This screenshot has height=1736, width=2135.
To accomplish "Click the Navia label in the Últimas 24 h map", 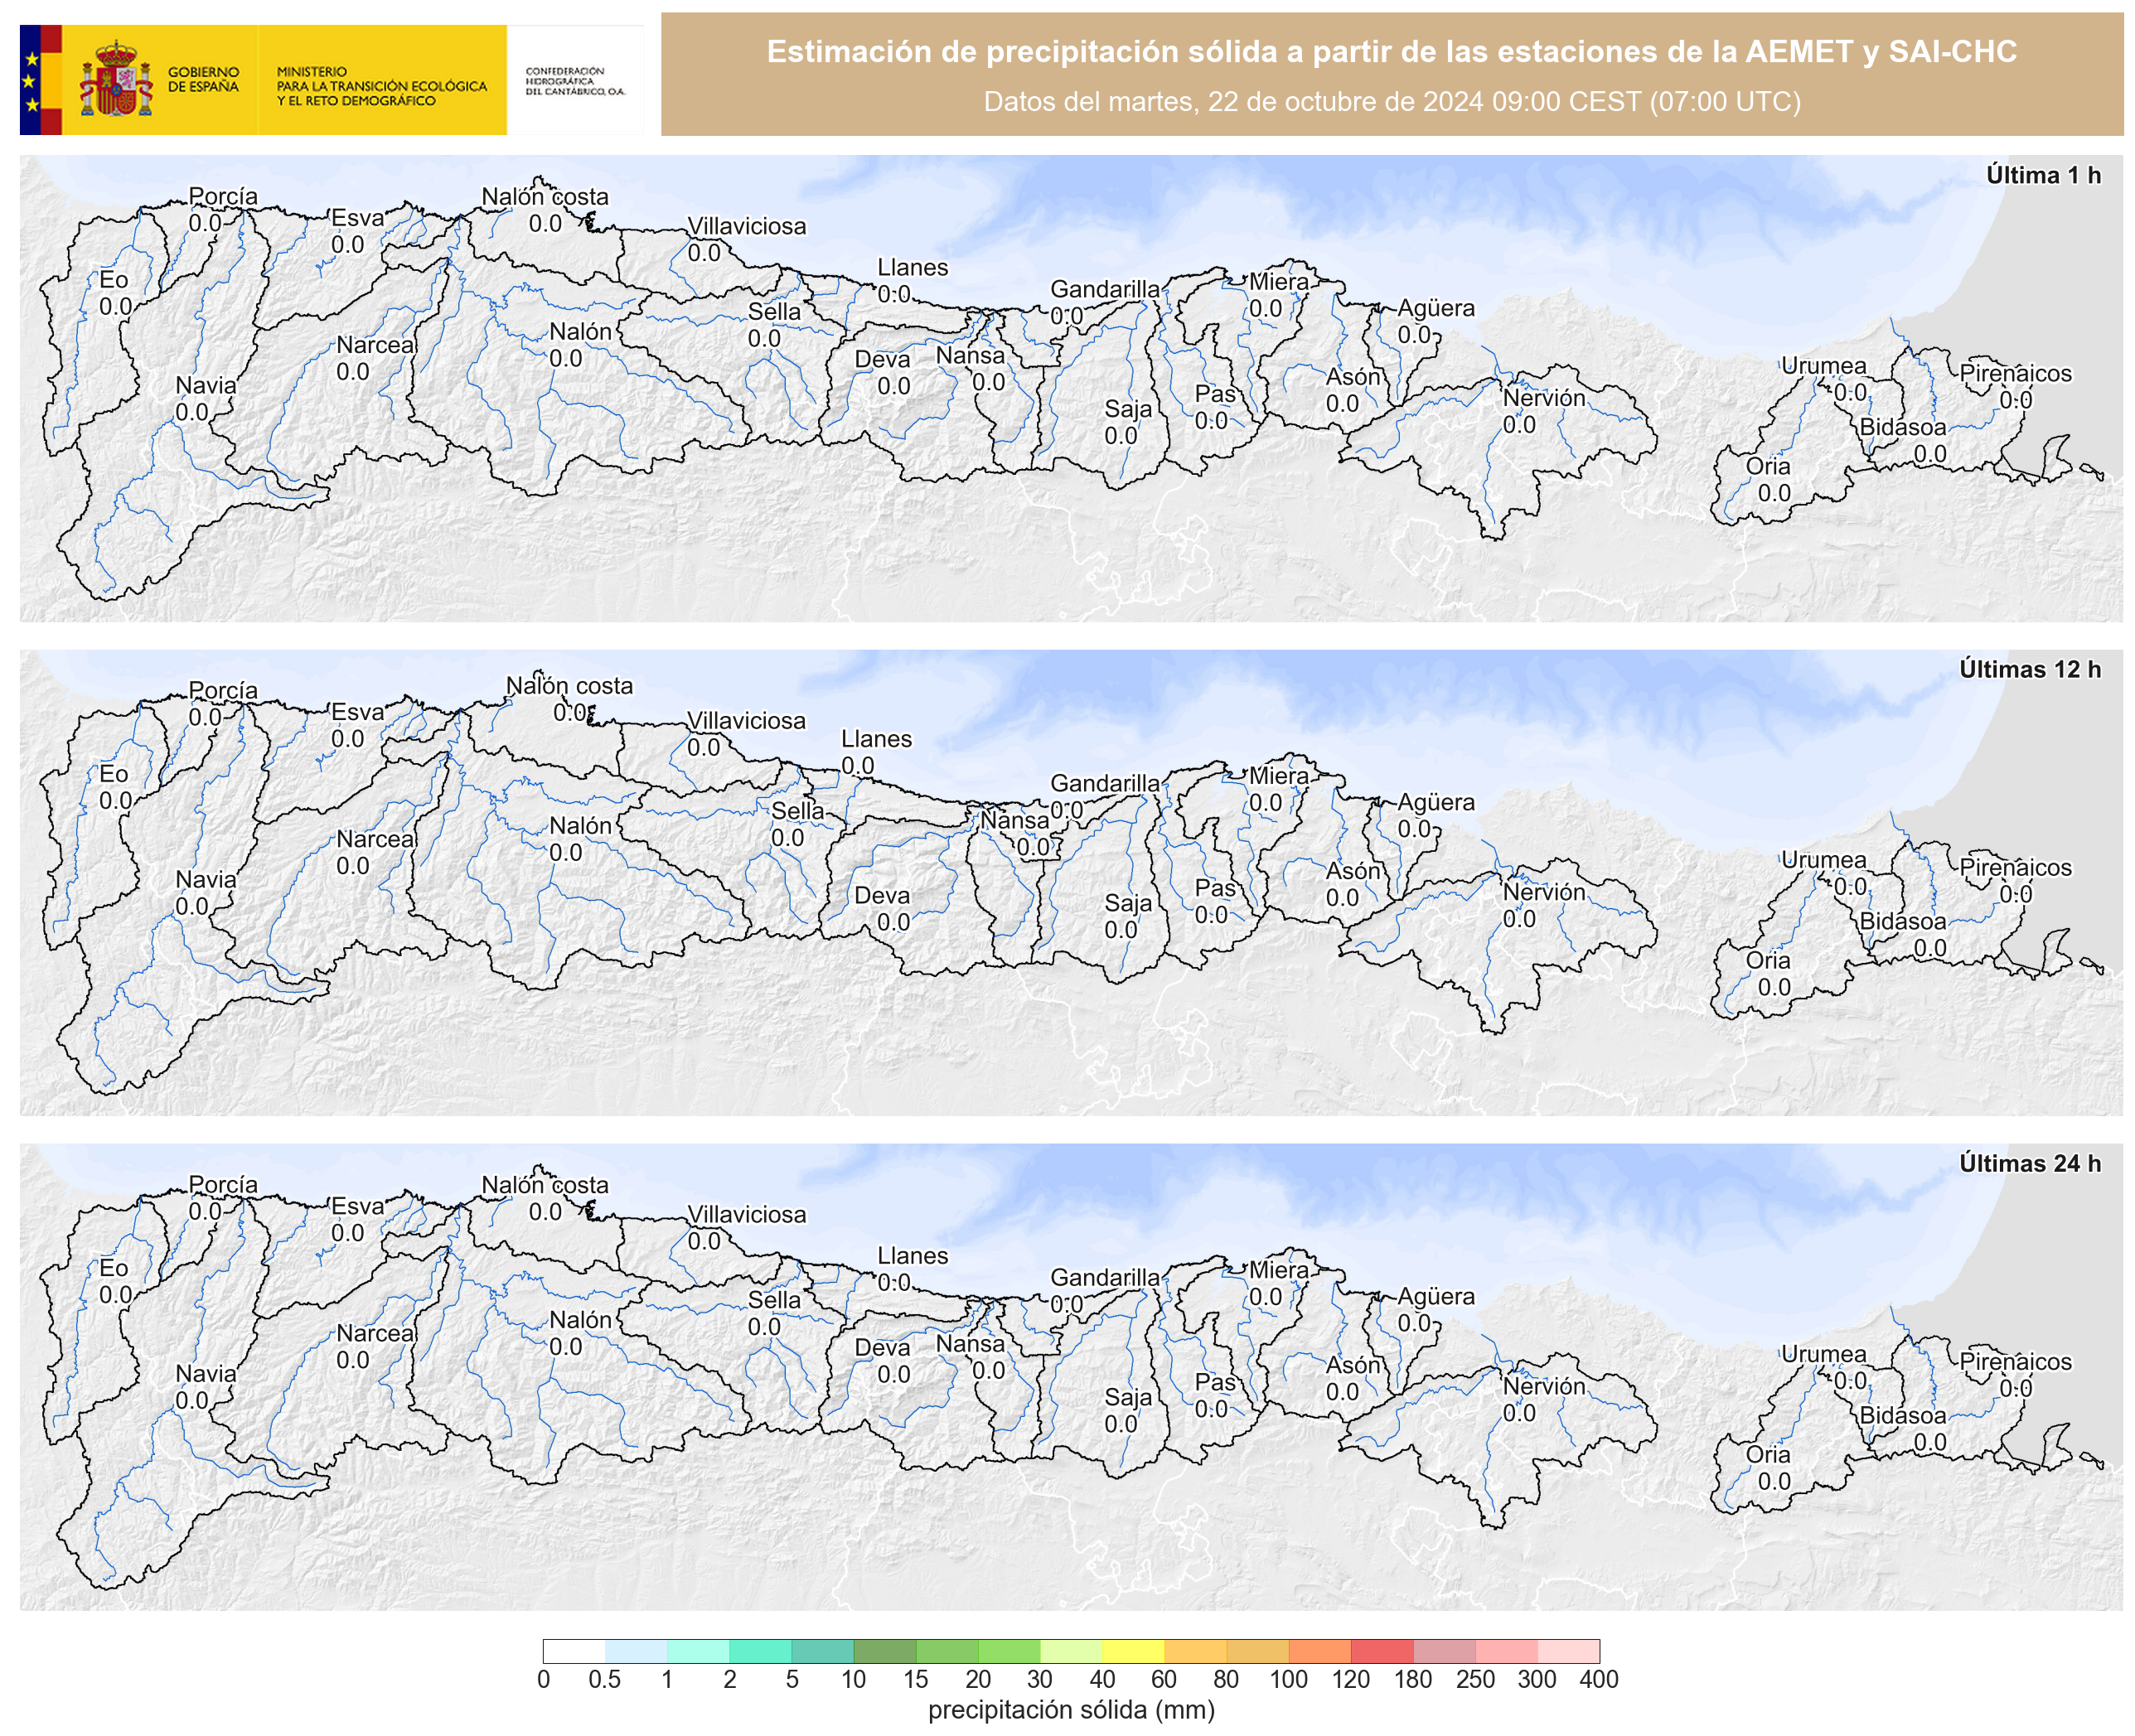I will click(206, 1373).
